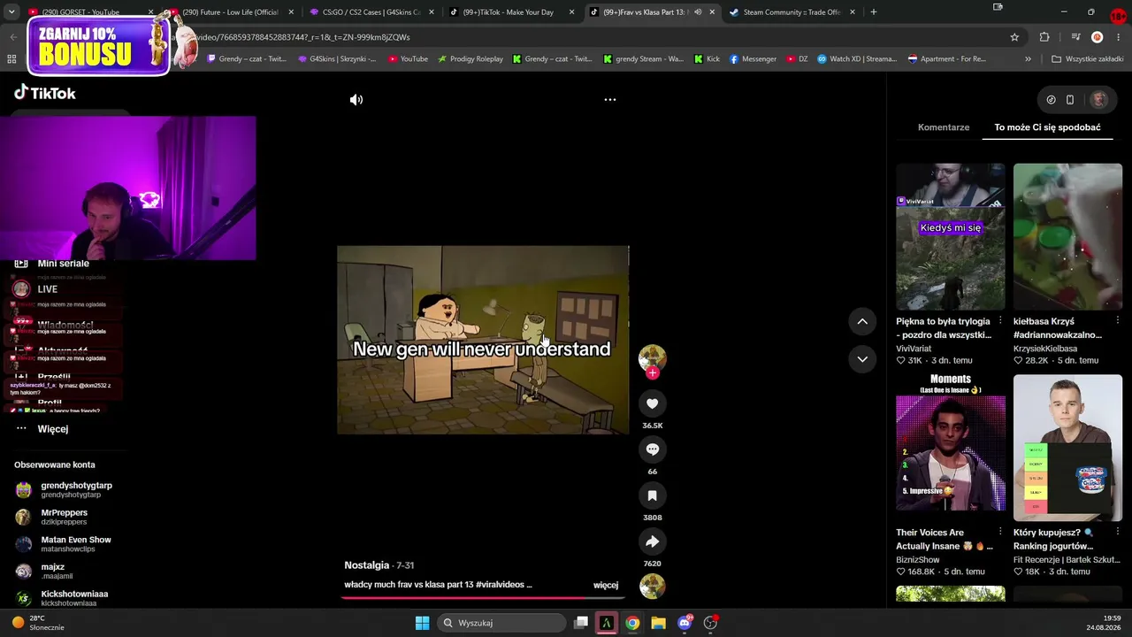Image resolution: width=1132 pixels, height=637 pixels.
Task: Open the coin icon in TikTok header
Action: tap(1051, 100)
